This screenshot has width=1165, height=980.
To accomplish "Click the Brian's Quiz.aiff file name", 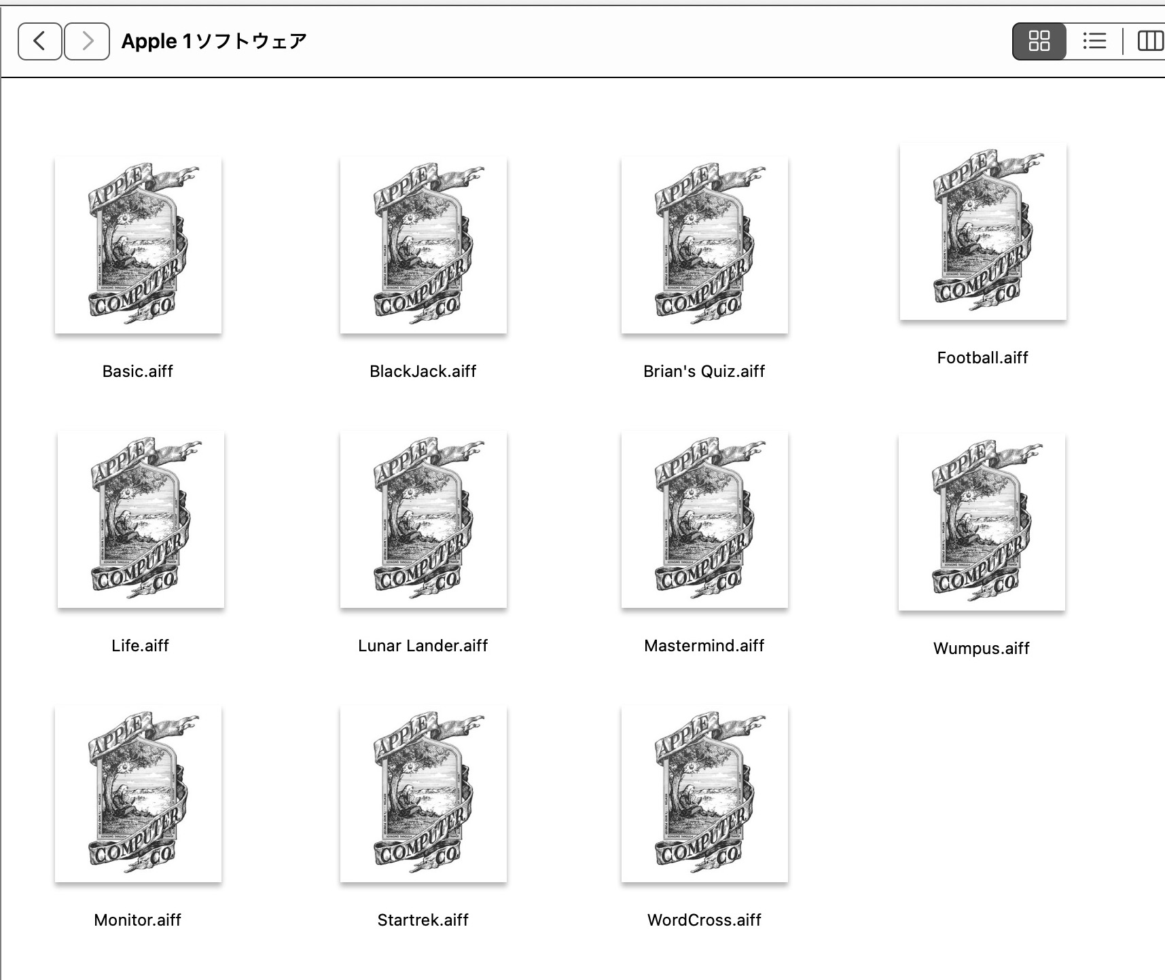I will coord(704,371).
